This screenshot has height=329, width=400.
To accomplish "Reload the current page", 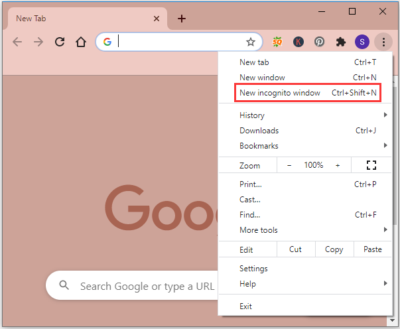I will tap(60, 42).
